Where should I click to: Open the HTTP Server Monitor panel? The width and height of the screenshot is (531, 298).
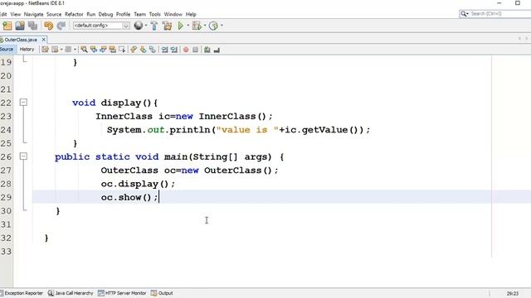[122, 293]
